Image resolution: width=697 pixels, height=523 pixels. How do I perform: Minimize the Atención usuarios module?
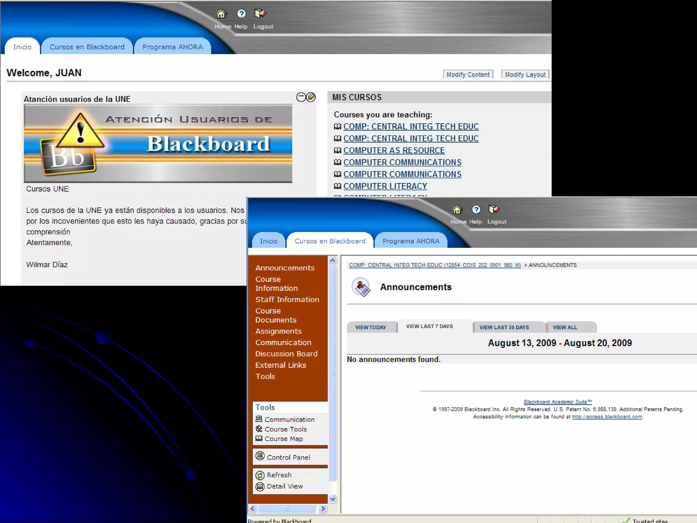(x=301, y=97)
